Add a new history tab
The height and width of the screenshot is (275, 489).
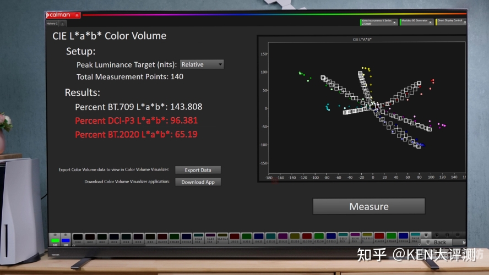(x=62, y=24)
